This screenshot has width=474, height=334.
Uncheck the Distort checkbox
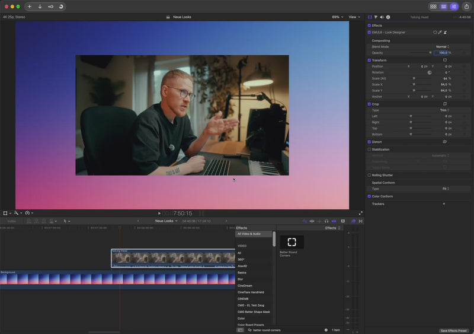[369, 142]
